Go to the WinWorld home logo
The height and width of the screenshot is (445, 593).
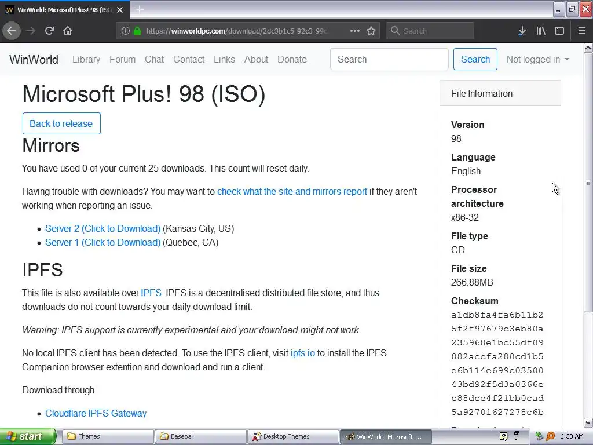(34, 60)
